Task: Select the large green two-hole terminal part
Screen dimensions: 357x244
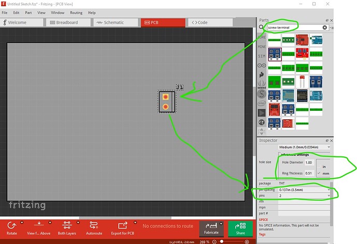Action: point(274,82)
